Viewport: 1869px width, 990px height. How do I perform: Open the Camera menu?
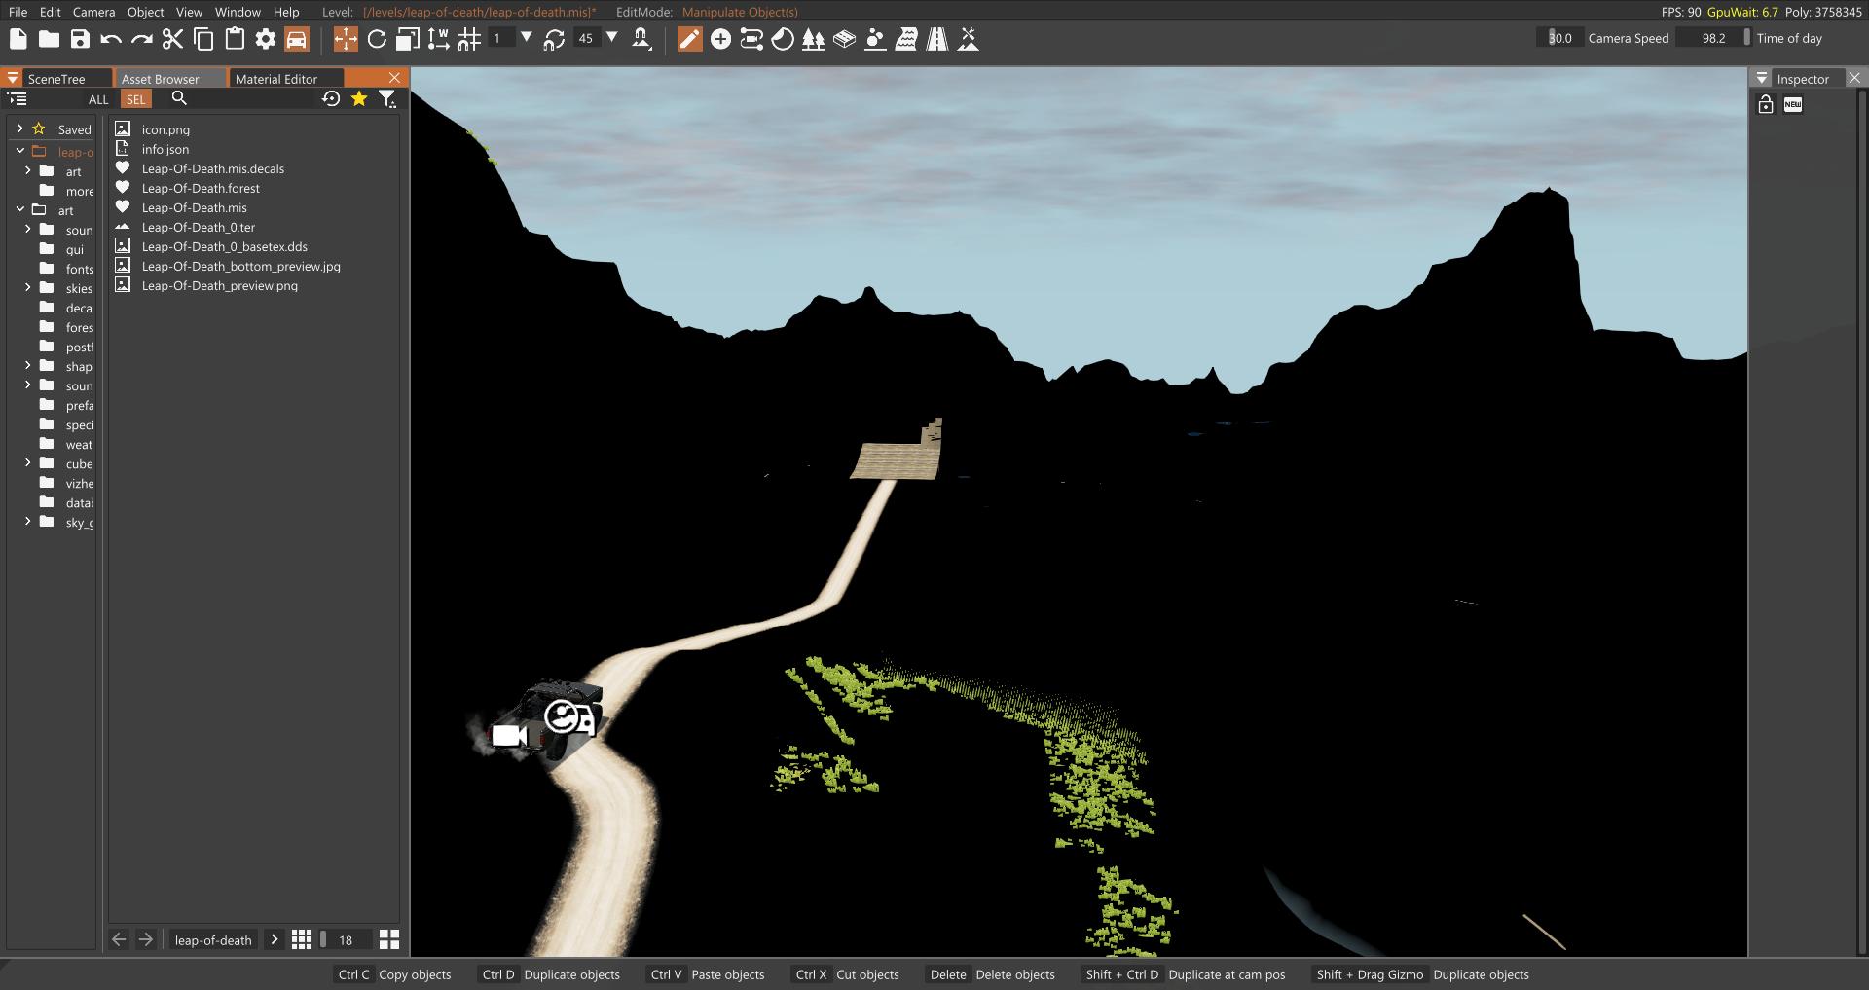click(94, 12)
